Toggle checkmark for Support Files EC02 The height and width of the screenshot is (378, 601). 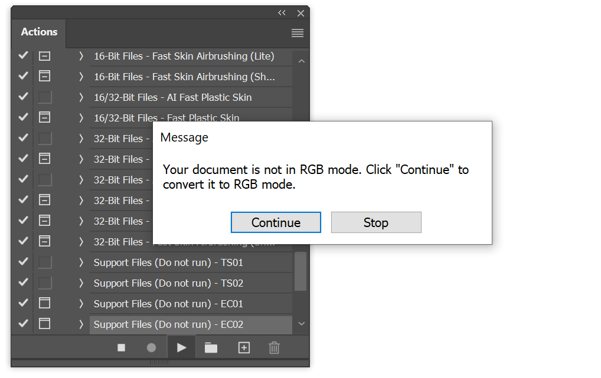pos(24,324)
